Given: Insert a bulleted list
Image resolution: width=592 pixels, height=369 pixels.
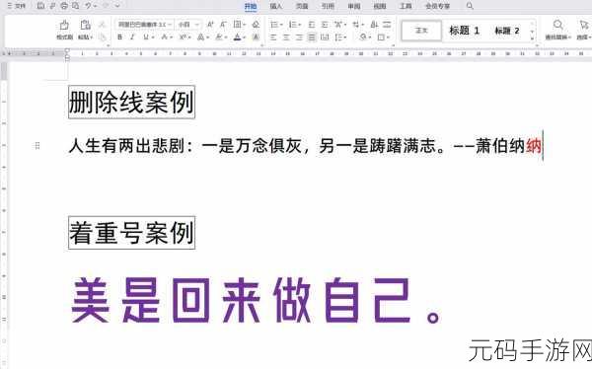Looking at the screenshot, I should 274,25.
